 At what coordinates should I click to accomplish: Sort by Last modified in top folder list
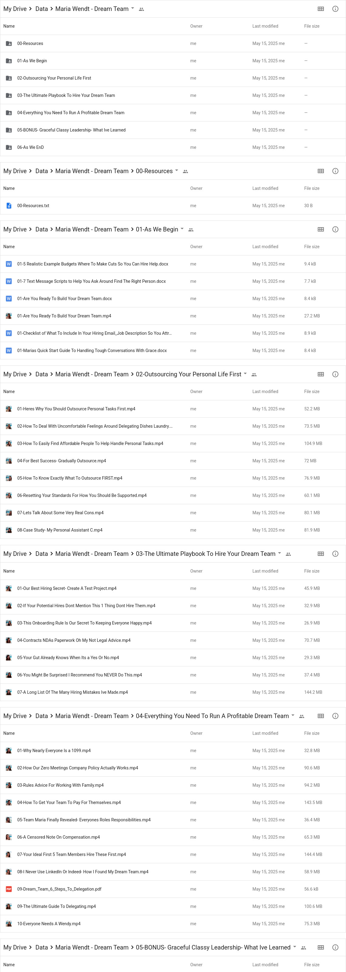pos(265,26)
